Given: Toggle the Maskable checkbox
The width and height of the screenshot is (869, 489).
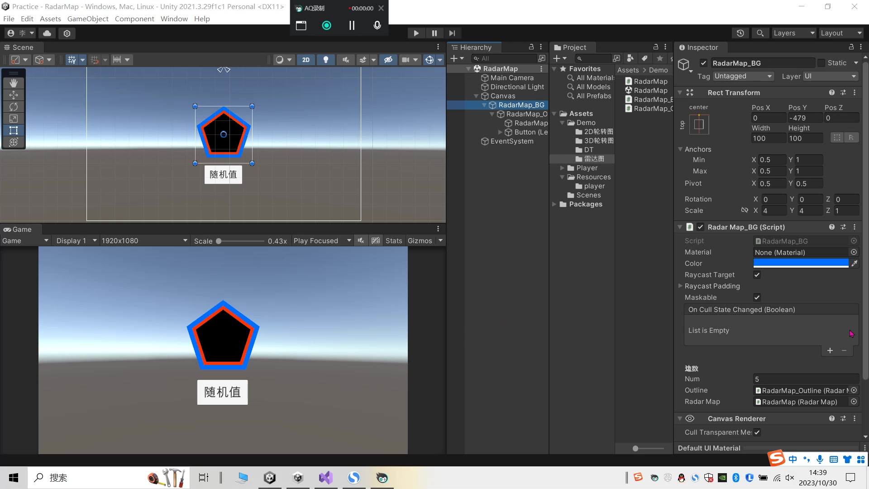Looking at the screenshot, I should [x=757, y=297].
